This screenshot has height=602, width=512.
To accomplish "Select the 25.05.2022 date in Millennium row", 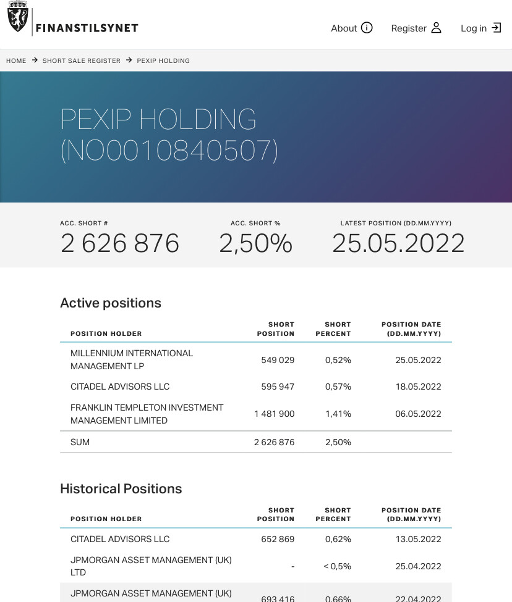I will (418, 360).
